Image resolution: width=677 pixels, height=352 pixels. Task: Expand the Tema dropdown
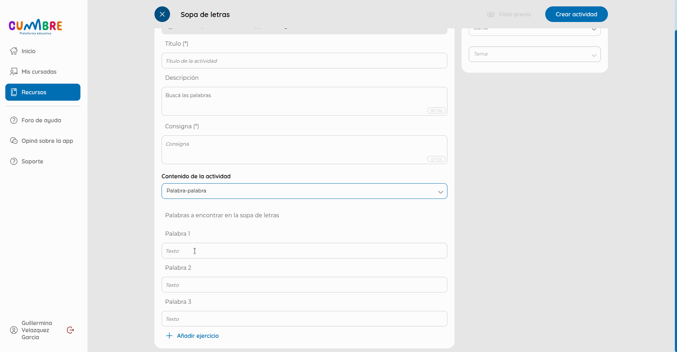tap(535, 54)
